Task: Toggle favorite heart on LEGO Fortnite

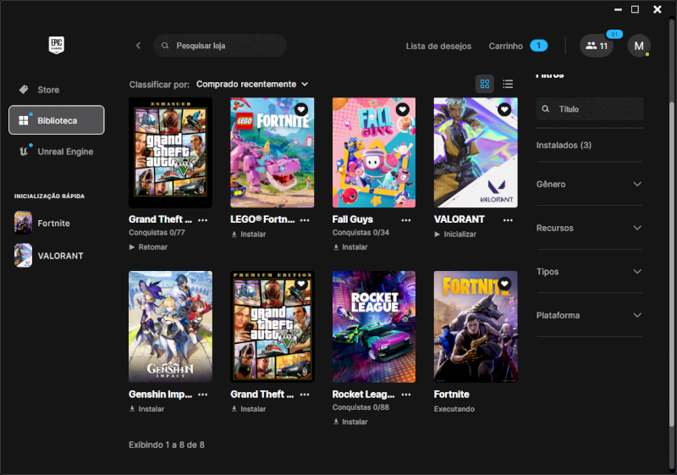Action: click(x=301, y=109)
